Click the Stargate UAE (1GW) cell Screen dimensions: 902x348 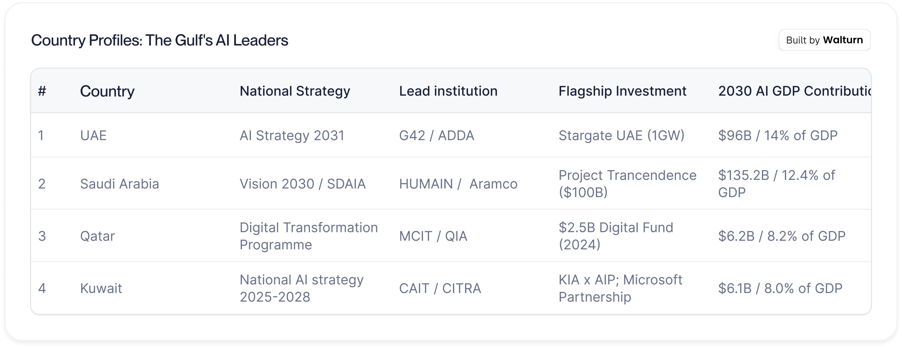(x=622, y=135)
